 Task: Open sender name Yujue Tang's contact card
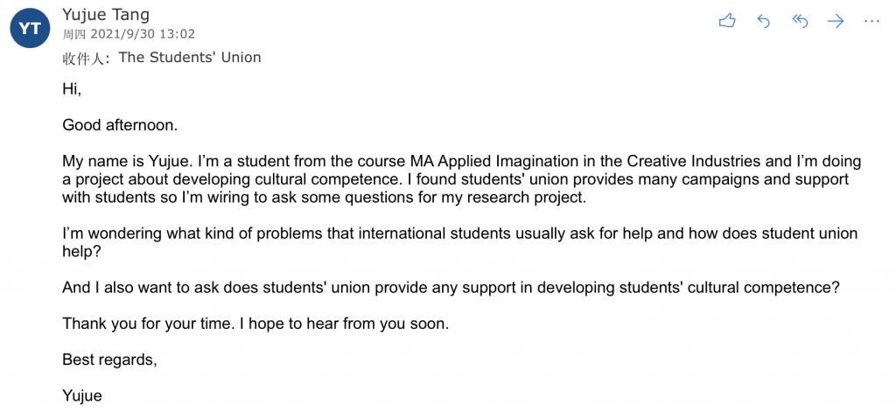[x=106, y=15]
